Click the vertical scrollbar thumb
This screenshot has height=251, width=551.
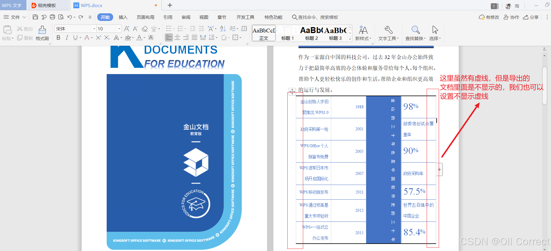(x=545, y=86)
